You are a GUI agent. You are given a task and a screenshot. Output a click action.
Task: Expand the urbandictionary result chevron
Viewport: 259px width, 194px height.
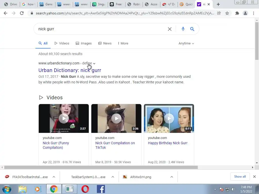click(x=94, y=63)
